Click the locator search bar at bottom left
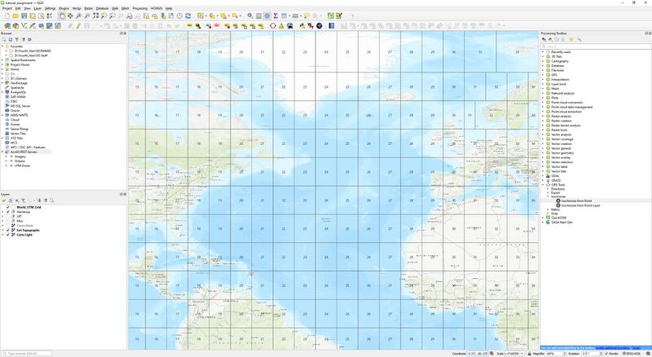652x357 pixels. point(27,354)
